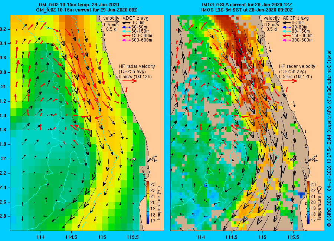Screen dimensions: 334x241
Task: Click longitude label '114' under right map
Action: tap(201, 237)
